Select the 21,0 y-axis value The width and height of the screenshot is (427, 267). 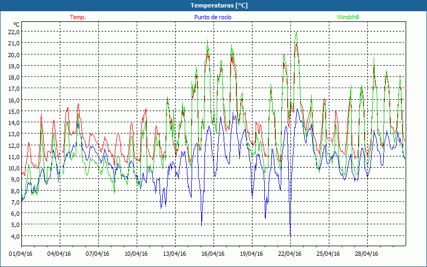pyautogui.click(x=14, y=43)
